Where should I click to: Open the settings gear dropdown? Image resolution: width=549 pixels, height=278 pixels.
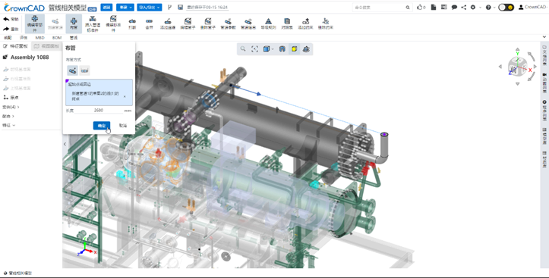pos(475,7)
